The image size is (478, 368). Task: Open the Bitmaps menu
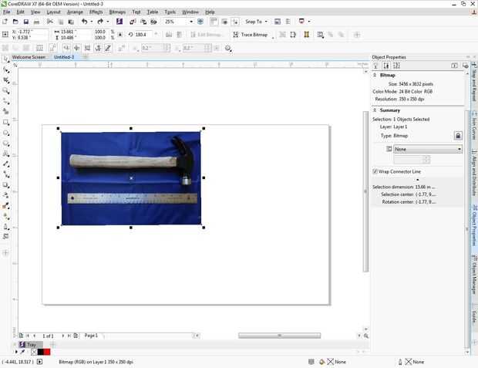tap(117, 12)
